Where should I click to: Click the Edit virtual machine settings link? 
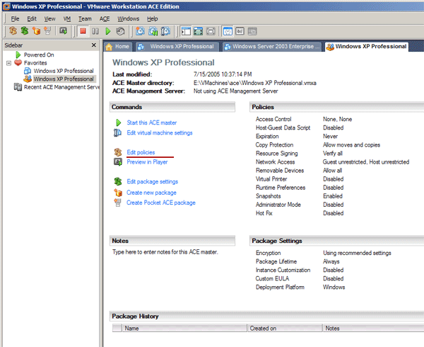click(160, 132)
